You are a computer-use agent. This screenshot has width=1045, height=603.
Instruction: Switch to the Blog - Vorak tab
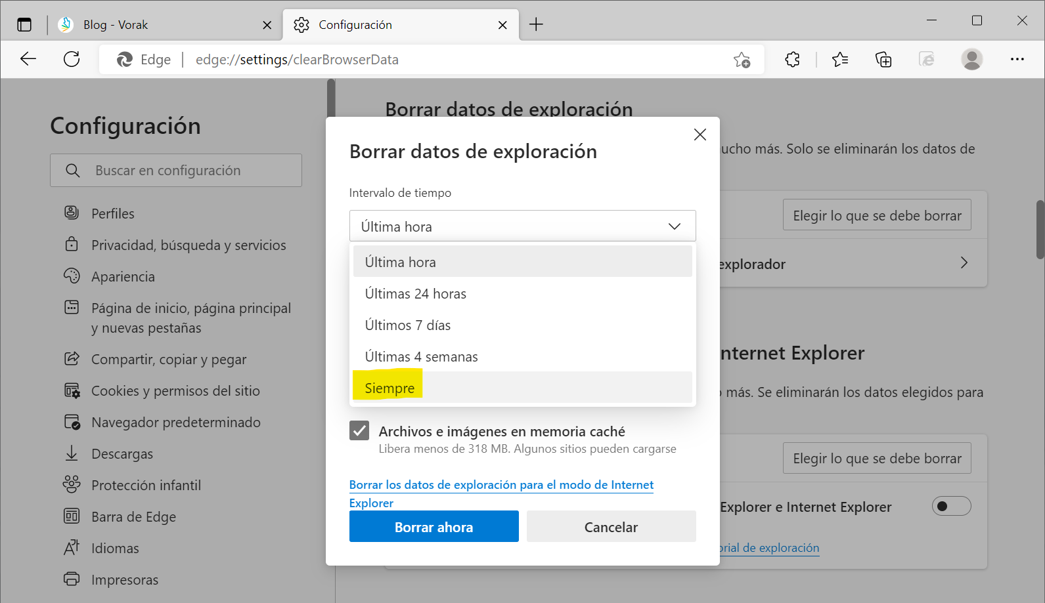pos(165,25)
